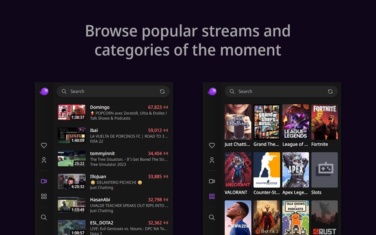Click the live indicator next to HasanAbi's 32,798
This screenshot has height=235, width=376.
point(166,200)
